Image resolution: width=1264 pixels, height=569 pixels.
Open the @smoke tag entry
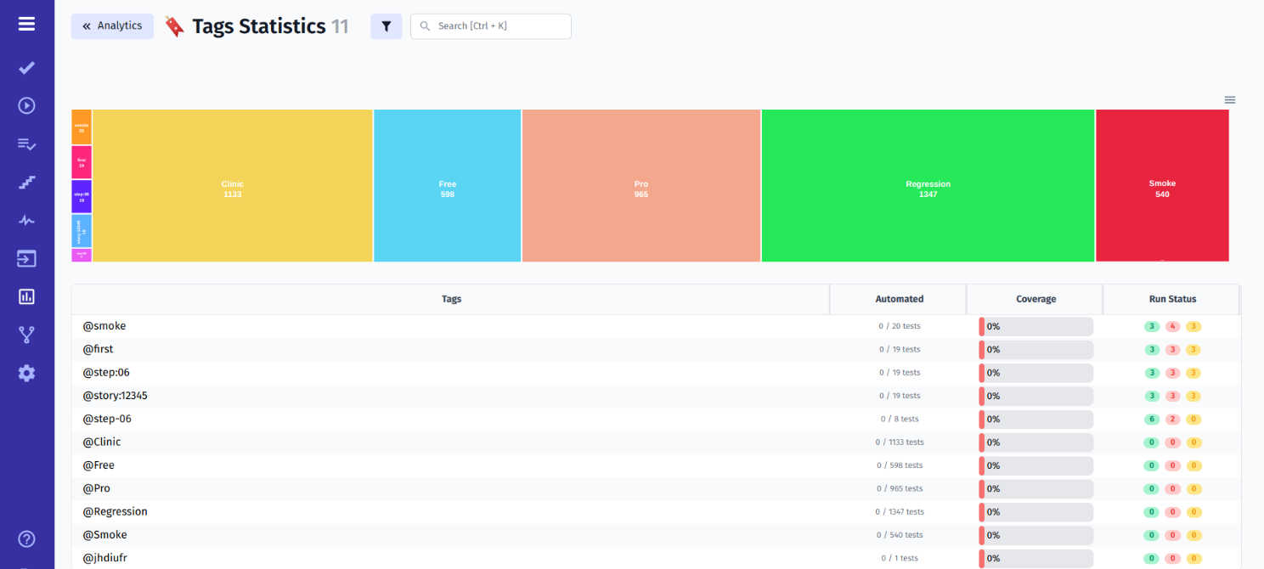click(104, 325)
